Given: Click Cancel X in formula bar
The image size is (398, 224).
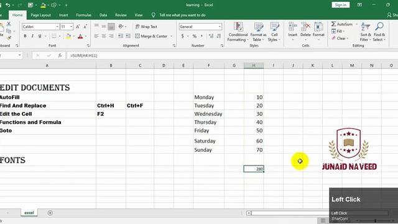Looking at the screenshot, I should click(37, 55).
